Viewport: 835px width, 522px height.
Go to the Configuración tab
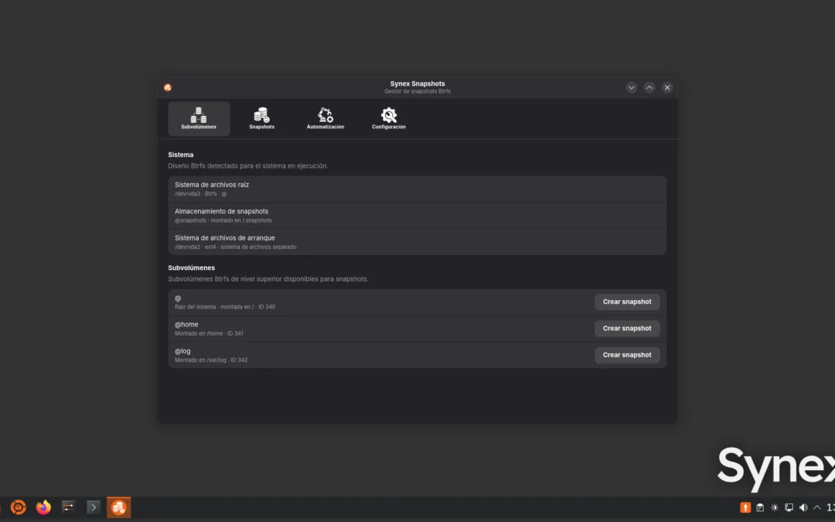pos(389,119)
